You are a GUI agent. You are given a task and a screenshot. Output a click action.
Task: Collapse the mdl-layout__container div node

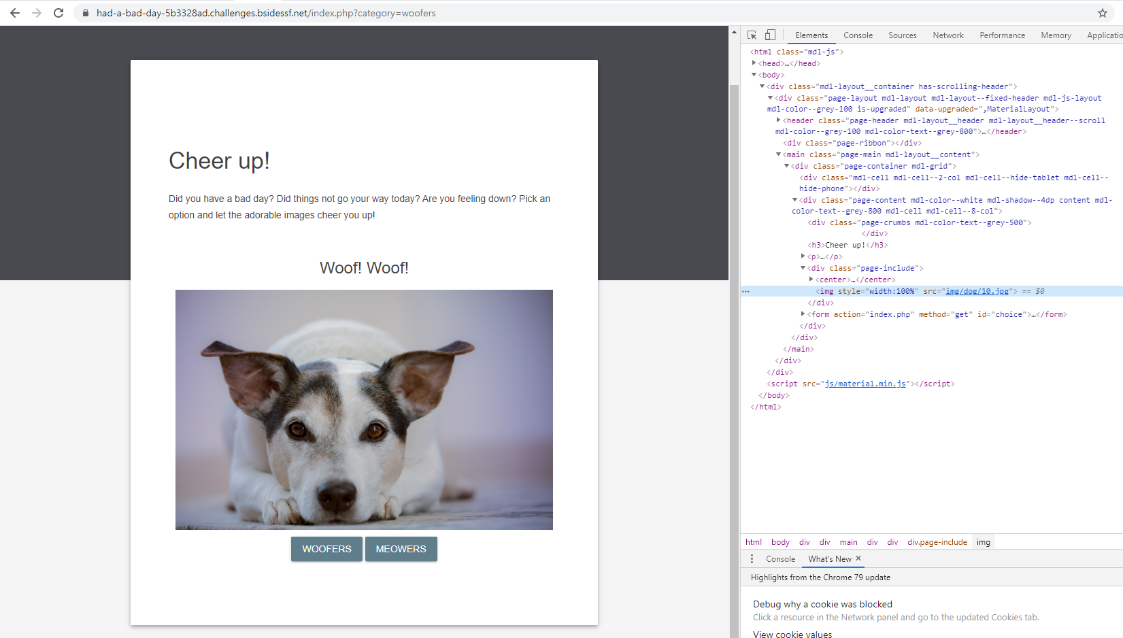point(762,86)
